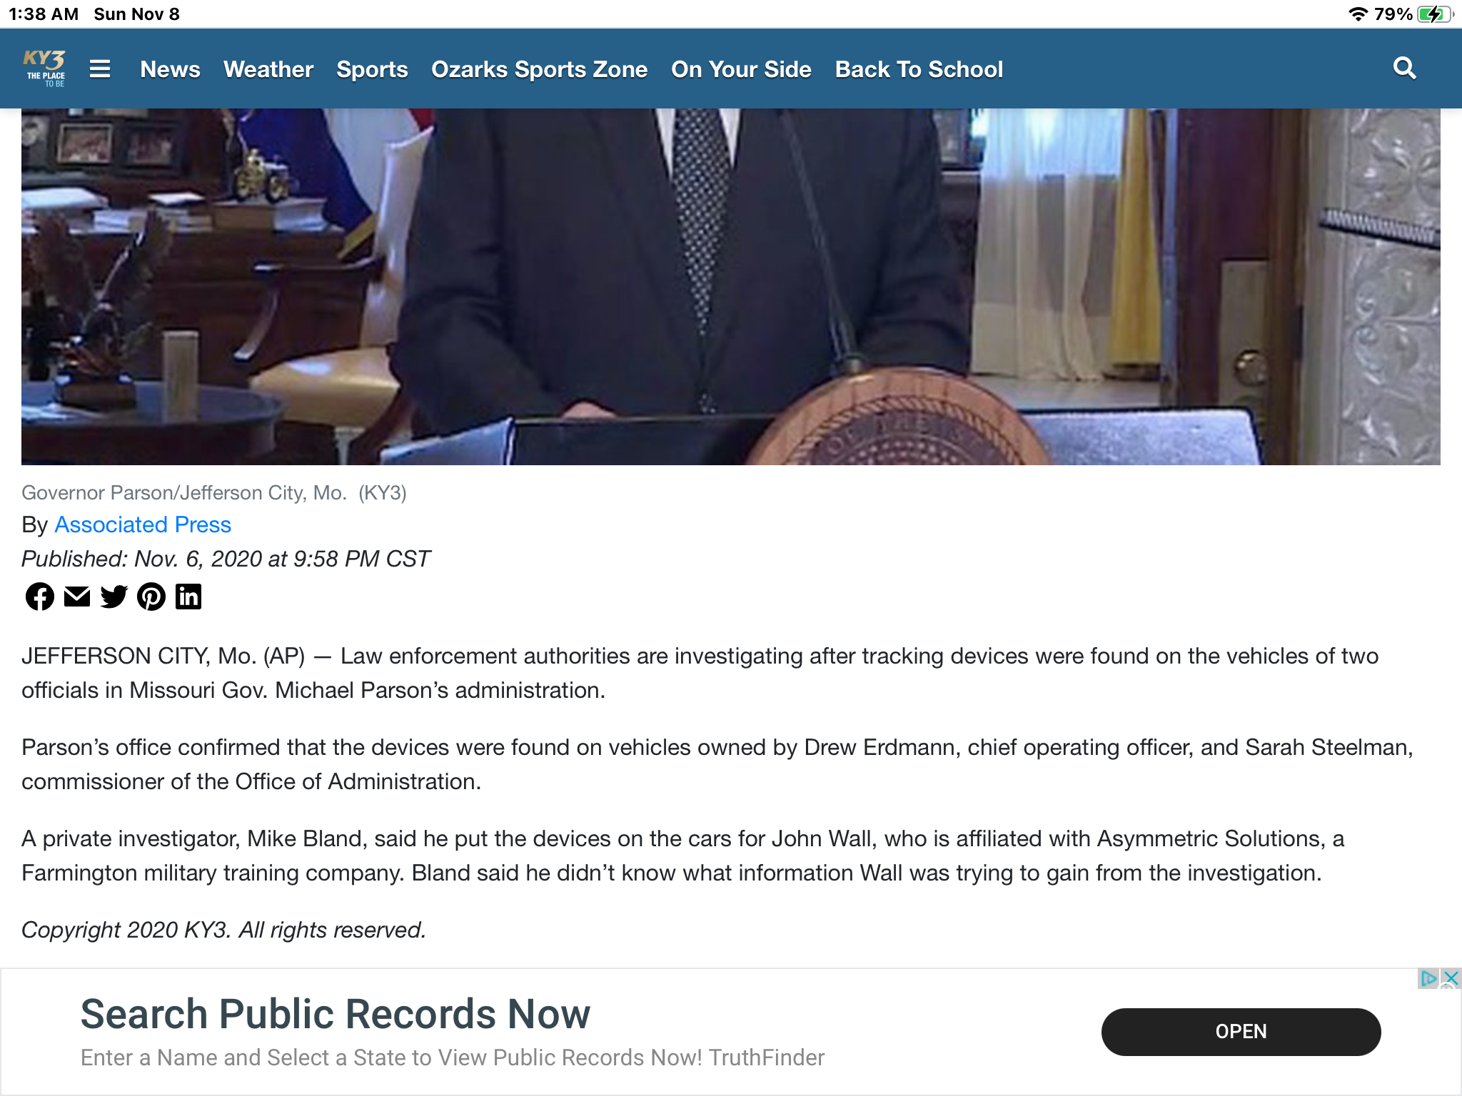Tap the paragraph mentioning Drew Erdmann
Screen dimensions: 1462x1096
click(717, 764)
